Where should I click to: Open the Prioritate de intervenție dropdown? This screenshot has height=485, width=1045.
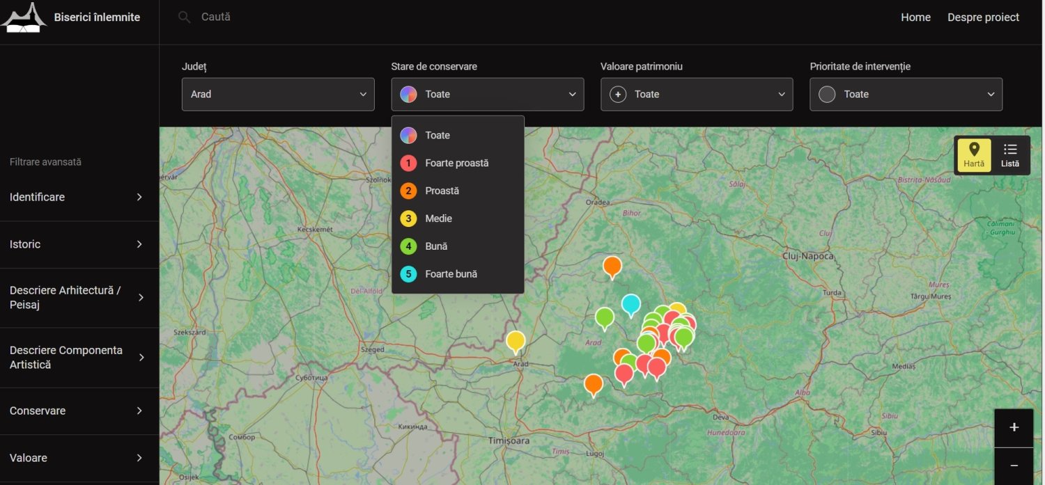pyautogui.click(x=906, y=95)
